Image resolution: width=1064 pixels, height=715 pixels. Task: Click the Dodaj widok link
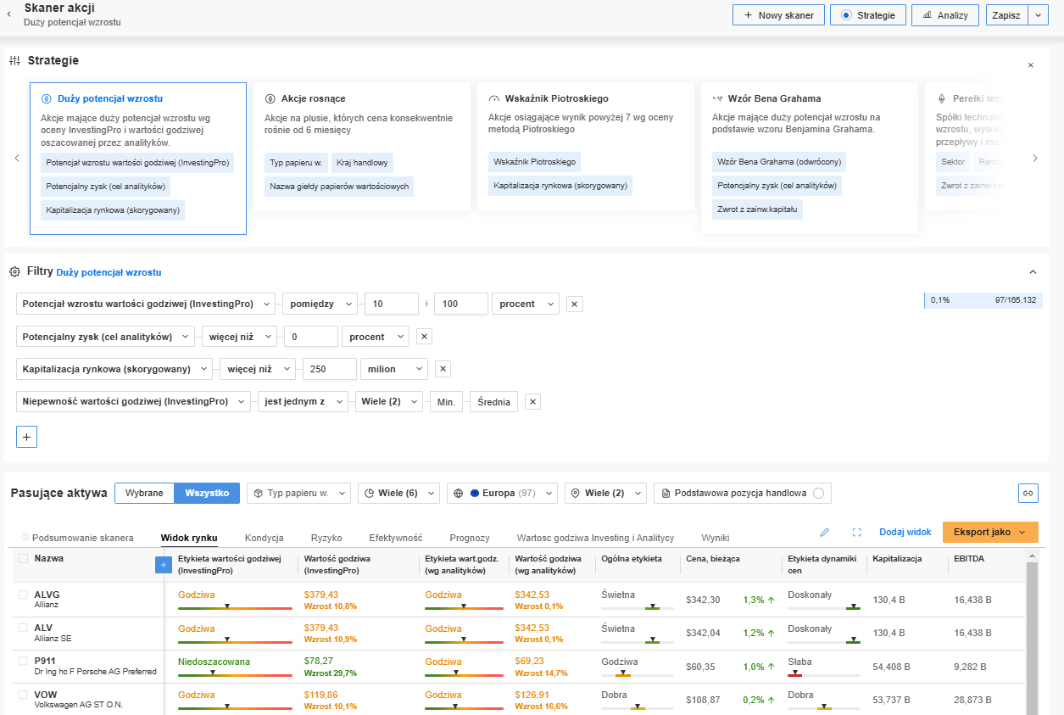point(905,532)
